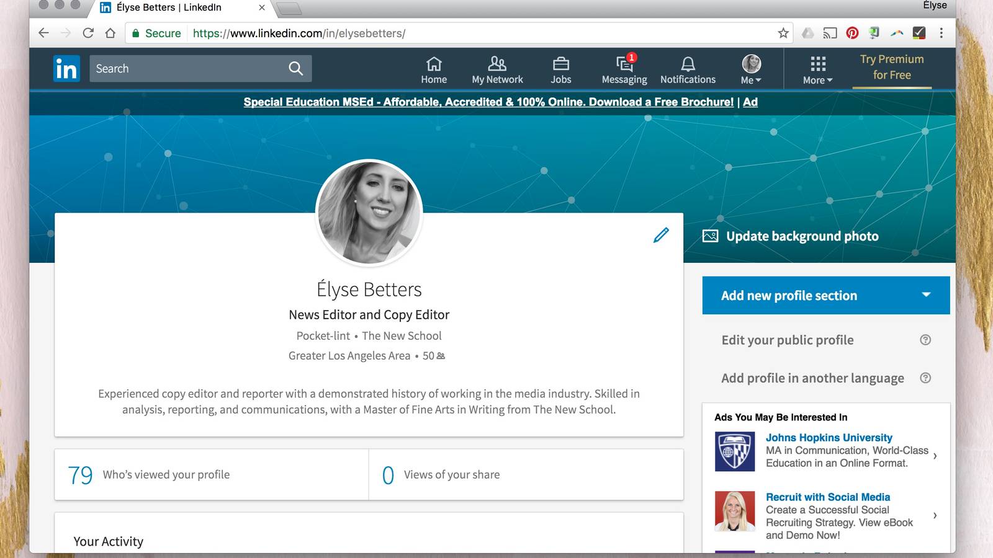Click Edit your public profile
The width and height of the screenshot is (993, 558).
787,340
